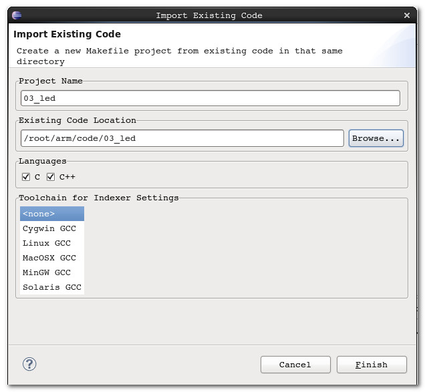Click the C++ checkbox label text
This screenshot has height=392, width=425.
[x=67, y=177]
